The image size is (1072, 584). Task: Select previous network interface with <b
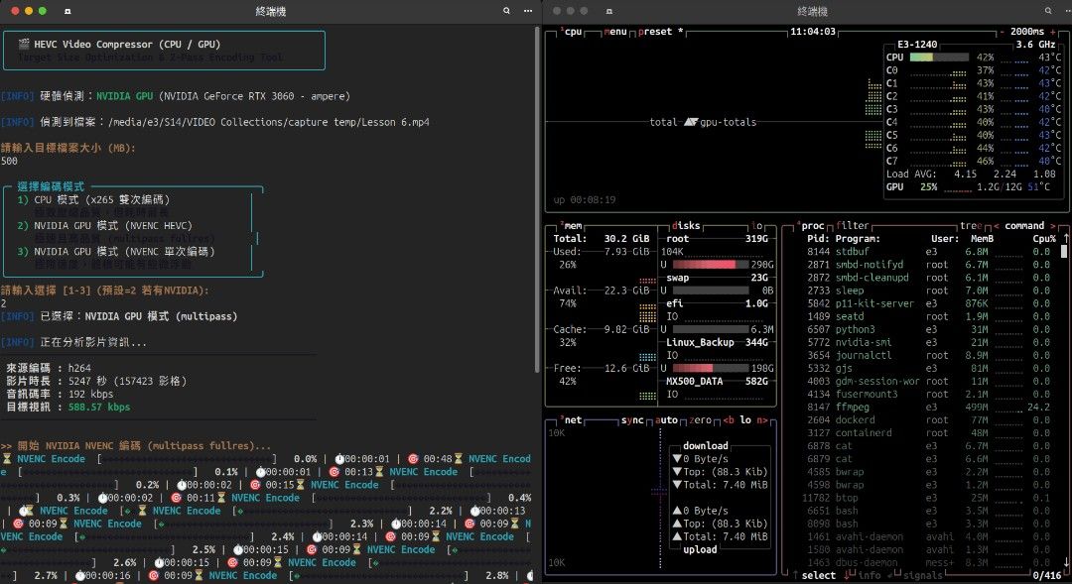pos(729,420)
